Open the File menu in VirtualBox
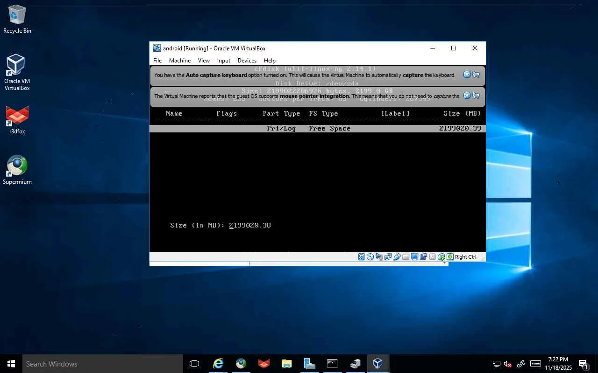 pos(157,61)
